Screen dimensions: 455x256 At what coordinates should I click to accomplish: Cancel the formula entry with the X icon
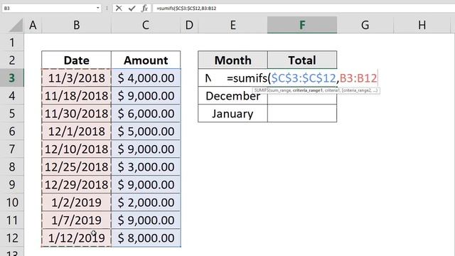119,8
